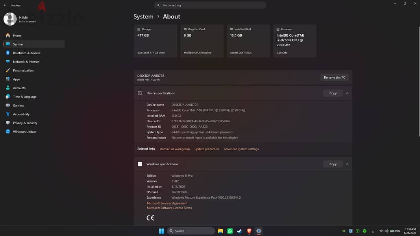Open the Processor info card
The width and height of the screenshot is (420, 236).
coord(295,41)
